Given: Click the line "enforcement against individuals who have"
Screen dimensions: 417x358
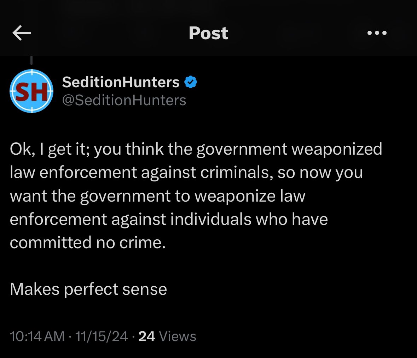Looking at the screenshot, I should point(169,219).
